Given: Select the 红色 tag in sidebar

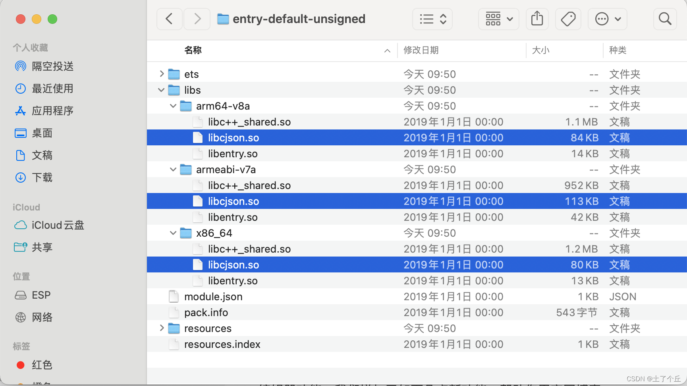Looking at the screenshot, I should 34,365.
